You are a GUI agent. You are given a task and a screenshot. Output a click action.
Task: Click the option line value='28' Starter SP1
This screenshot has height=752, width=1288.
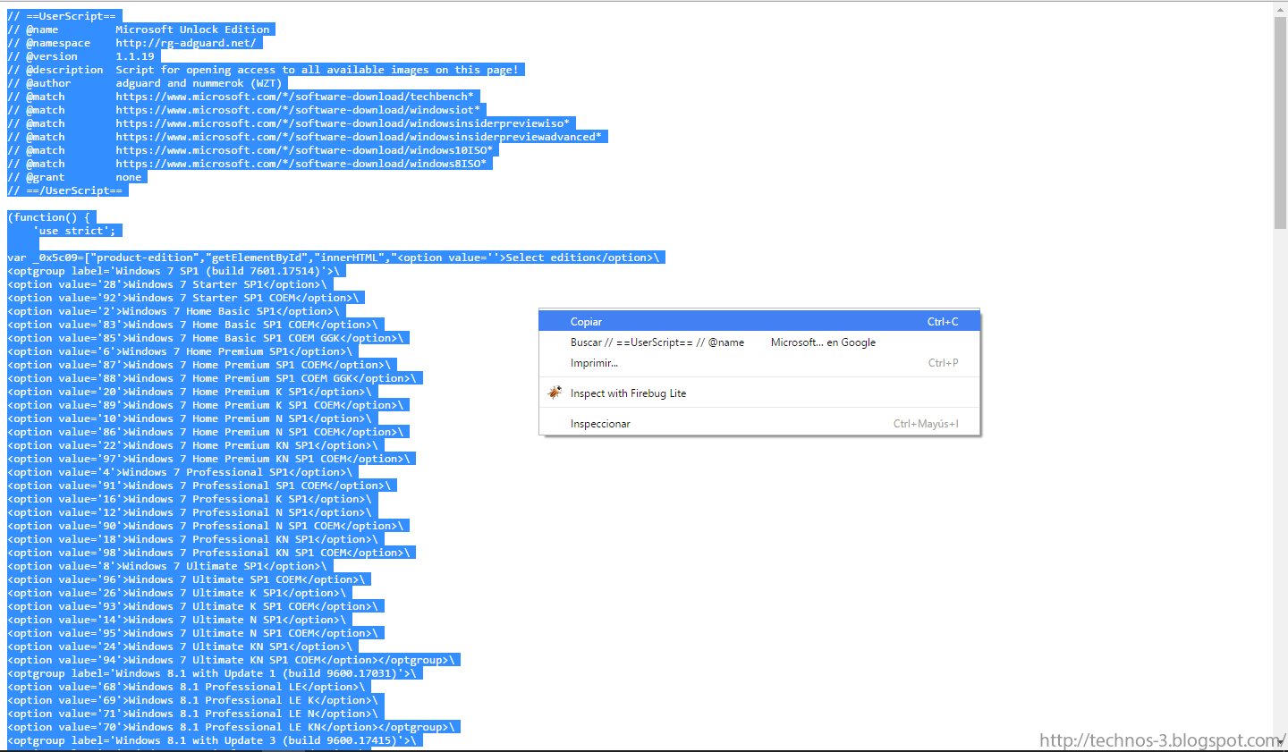pos(167,284)
